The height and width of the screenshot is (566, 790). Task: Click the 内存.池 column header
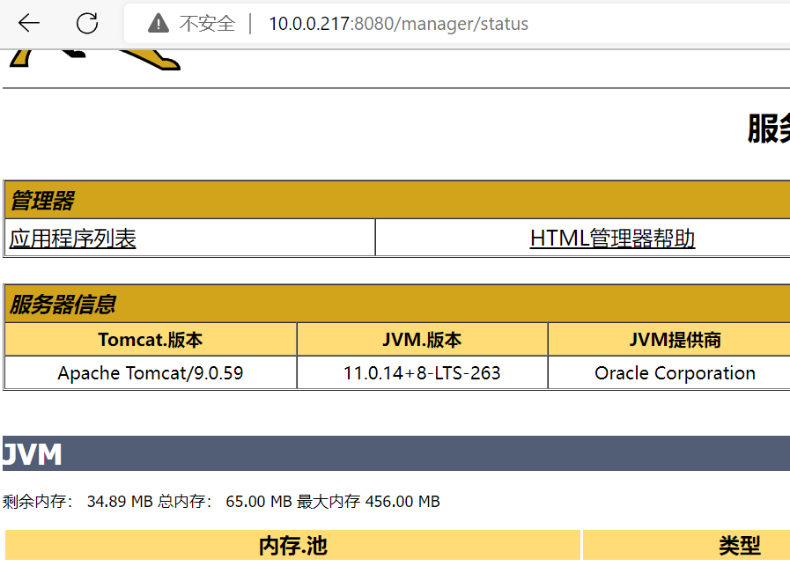[292, 546]
